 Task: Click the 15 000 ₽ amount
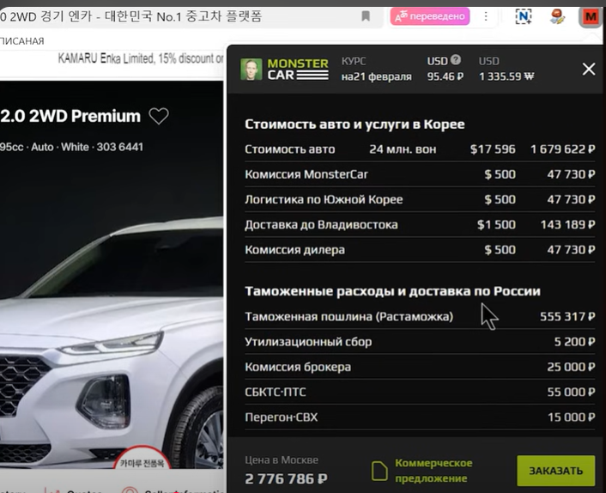[571, 417]
